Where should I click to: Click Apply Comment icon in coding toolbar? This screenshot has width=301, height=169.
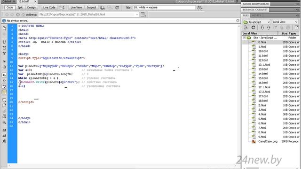4,100
